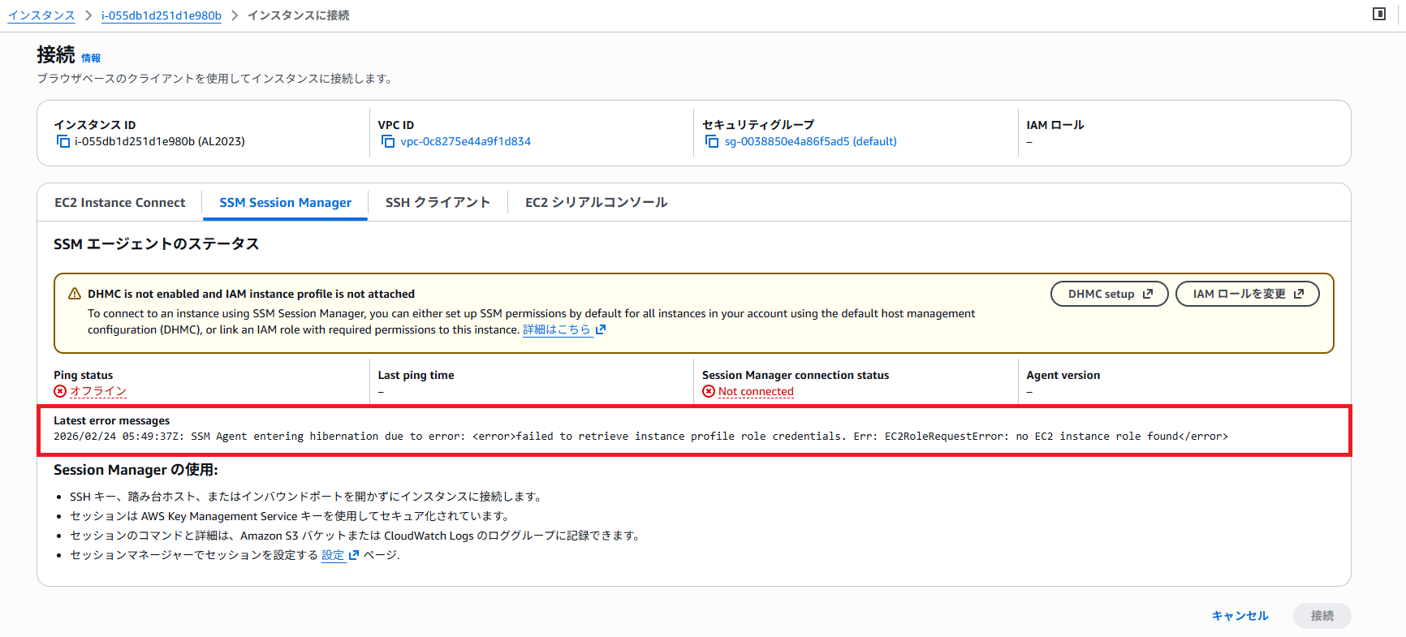The image size is (1406, 637).
Task: Click IAM ロールを変更 button
Action: tap(1247, 294)
